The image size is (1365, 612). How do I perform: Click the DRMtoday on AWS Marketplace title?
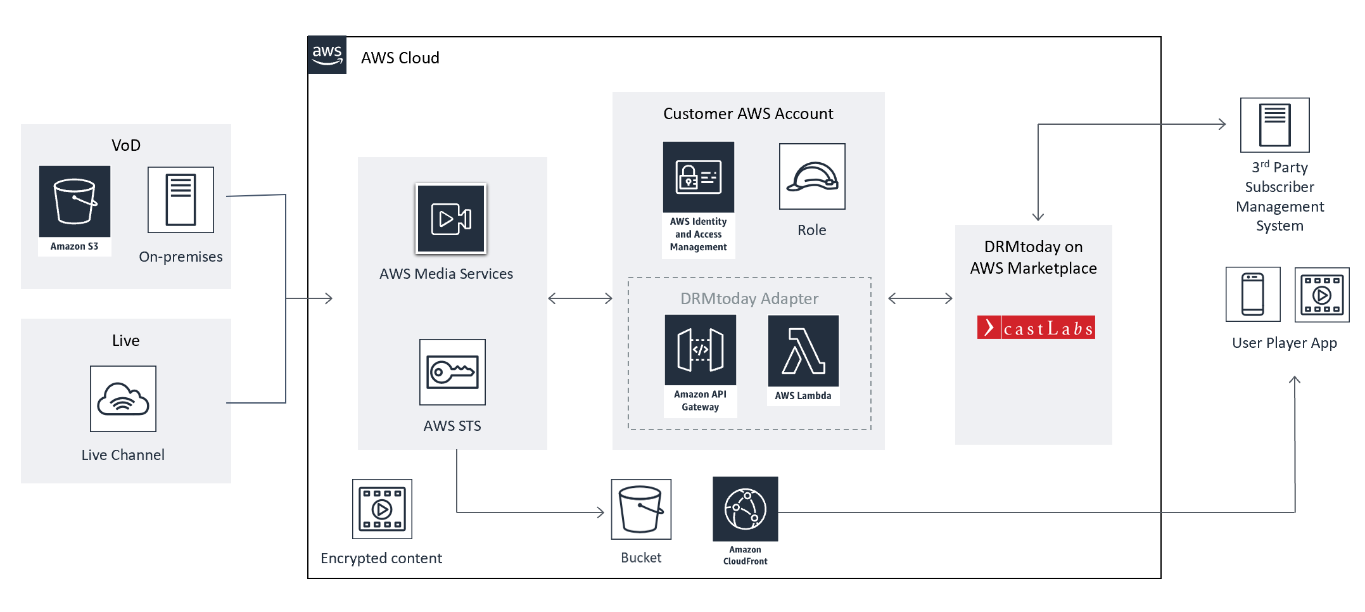pos(1033,257)
